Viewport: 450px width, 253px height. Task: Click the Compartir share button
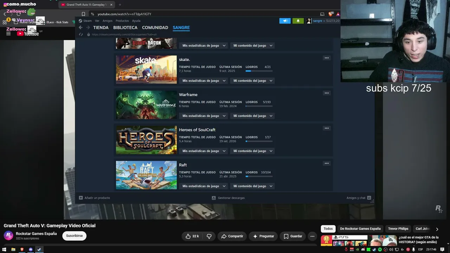pyautogui.click(x=232, y=236)
